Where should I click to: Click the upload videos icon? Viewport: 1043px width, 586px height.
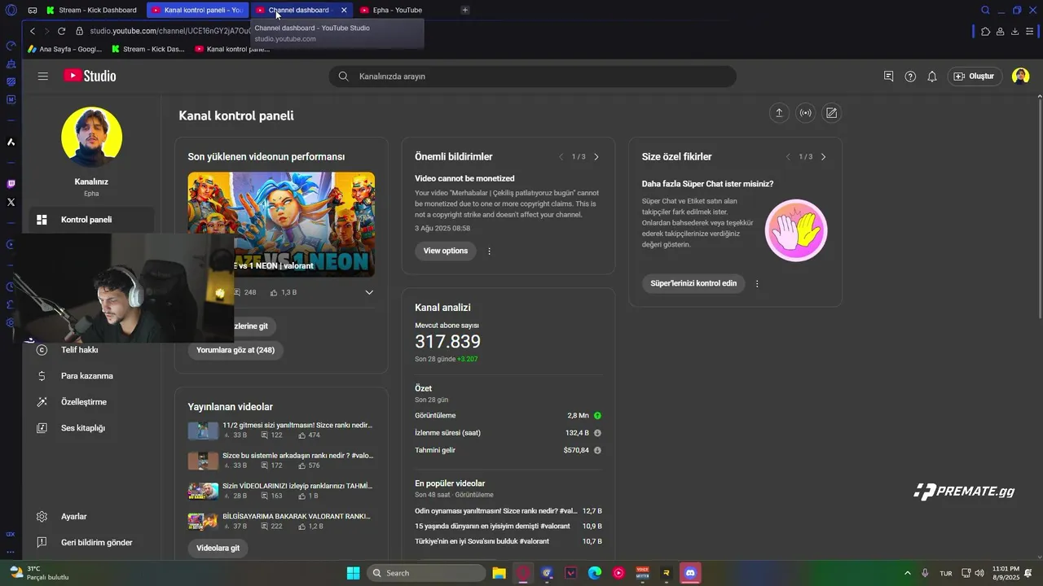pos(779,113)
